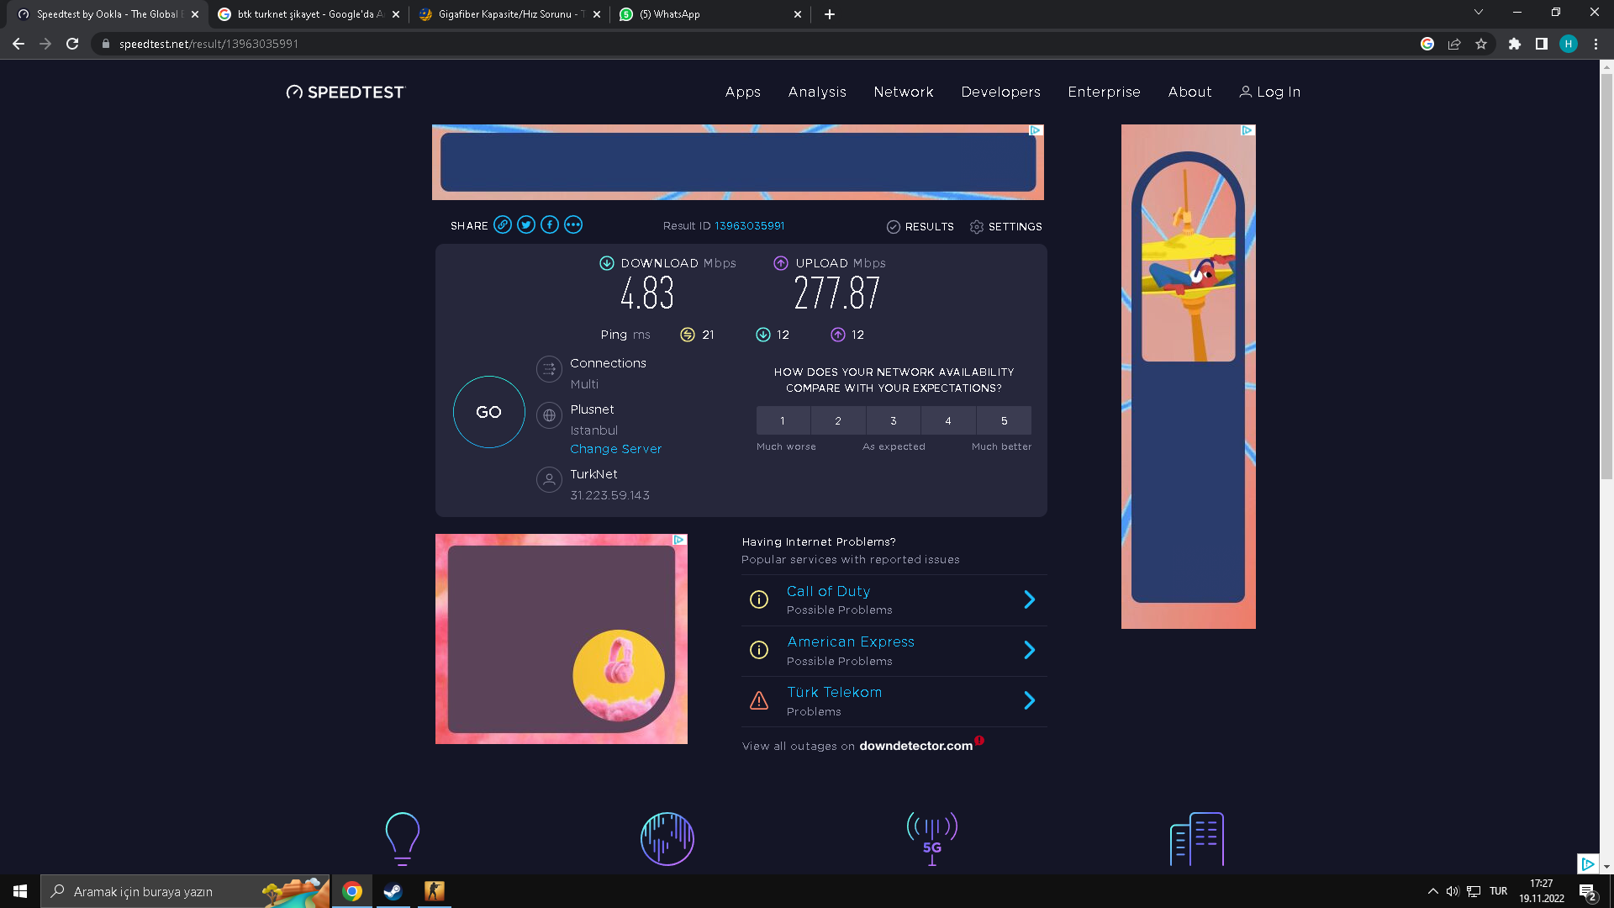The height and width of the screenshot is (908, 1614).
Task: Go back in browser history
Action: click(x=18, y=44)
